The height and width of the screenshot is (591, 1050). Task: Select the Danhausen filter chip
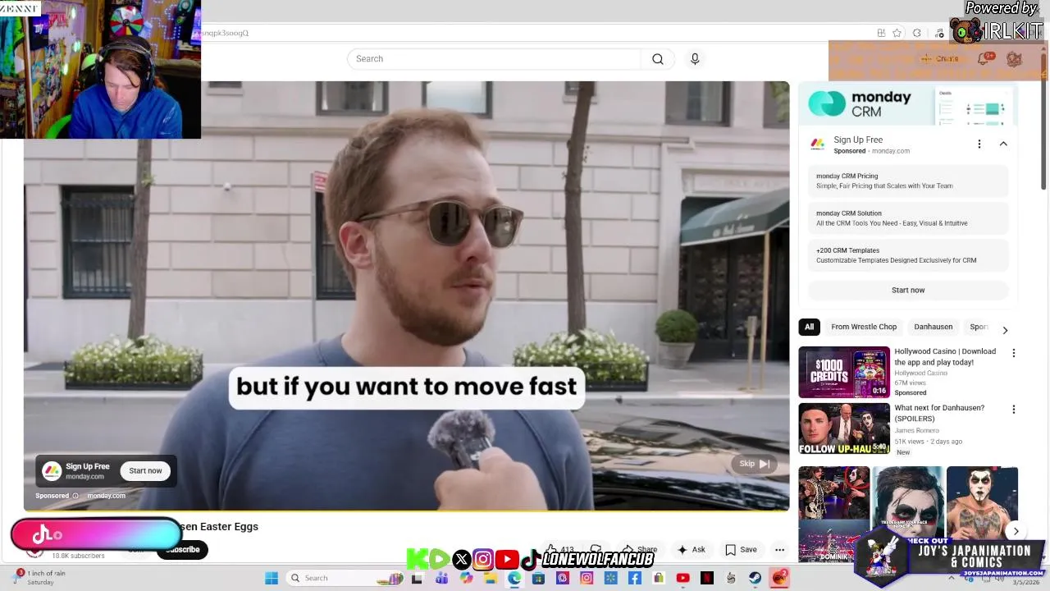tap(934, 327)
